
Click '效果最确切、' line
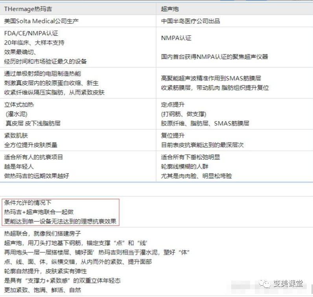pyautogui.click(x=20, y=52)
